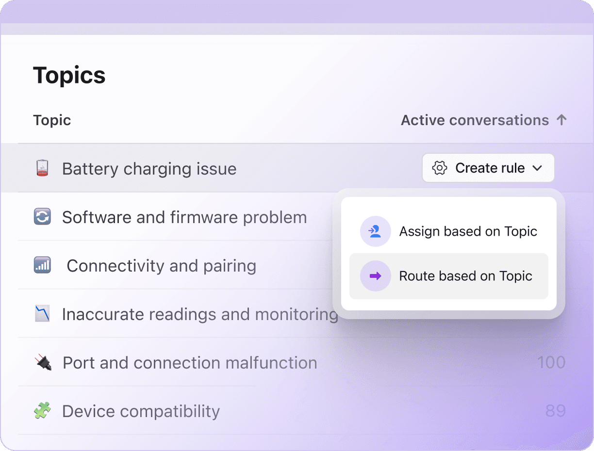594x451 pixels.
Task: Click the signal bars icon for Connectivity
Action: tap(42, 265)
